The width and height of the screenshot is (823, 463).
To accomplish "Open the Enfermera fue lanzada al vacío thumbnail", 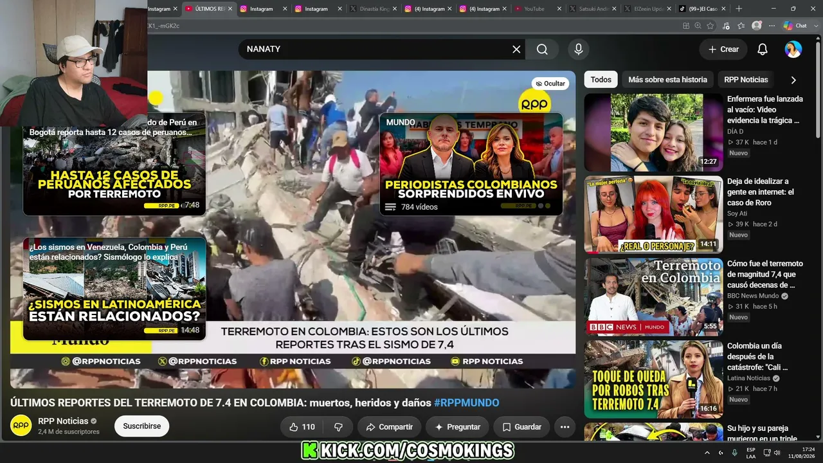I will (653, 132).
